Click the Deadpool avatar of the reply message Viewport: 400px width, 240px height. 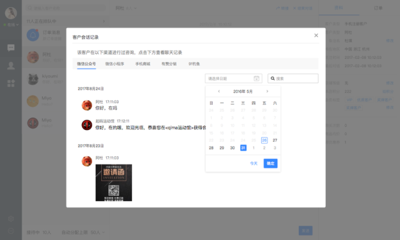(x=87, y=125)
